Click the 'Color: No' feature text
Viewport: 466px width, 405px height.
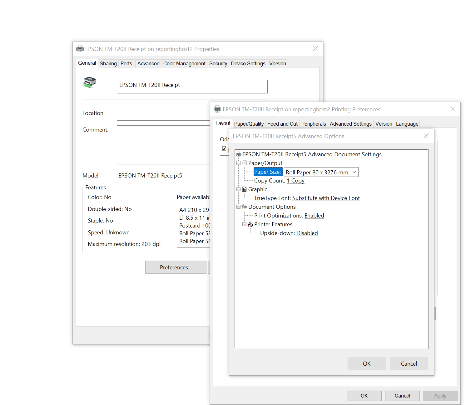click(99, 197)
